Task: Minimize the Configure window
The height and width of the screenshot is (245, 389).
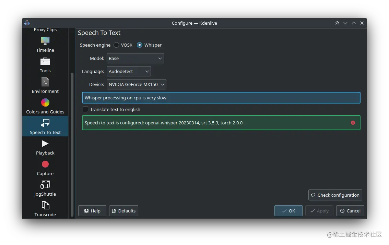Action: pyautogui.click(x=345, y=23)
